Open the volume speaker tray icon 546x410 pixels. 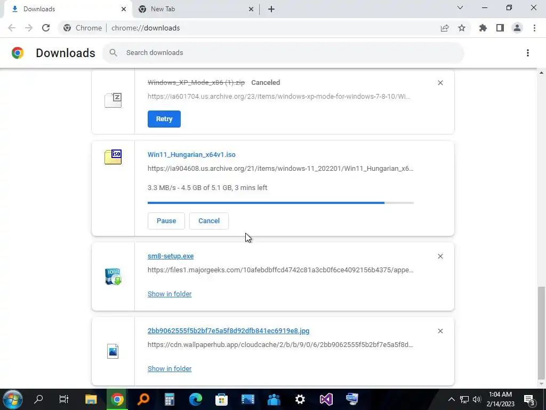pos(476,399)
